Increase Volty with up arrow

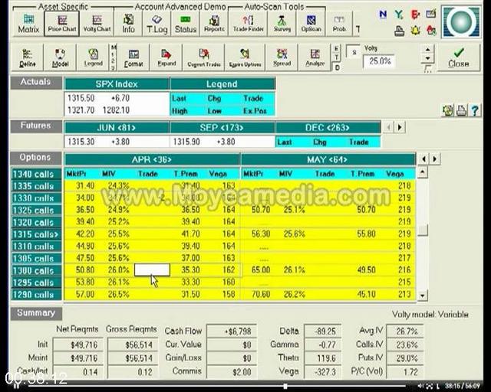tap(427, 50)
